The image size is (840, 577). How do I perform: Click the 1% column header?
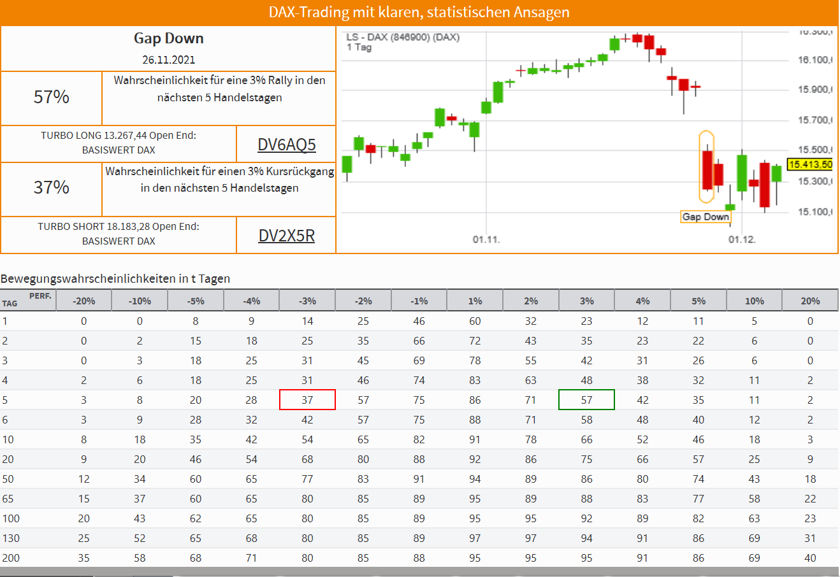tap(475, 301)
